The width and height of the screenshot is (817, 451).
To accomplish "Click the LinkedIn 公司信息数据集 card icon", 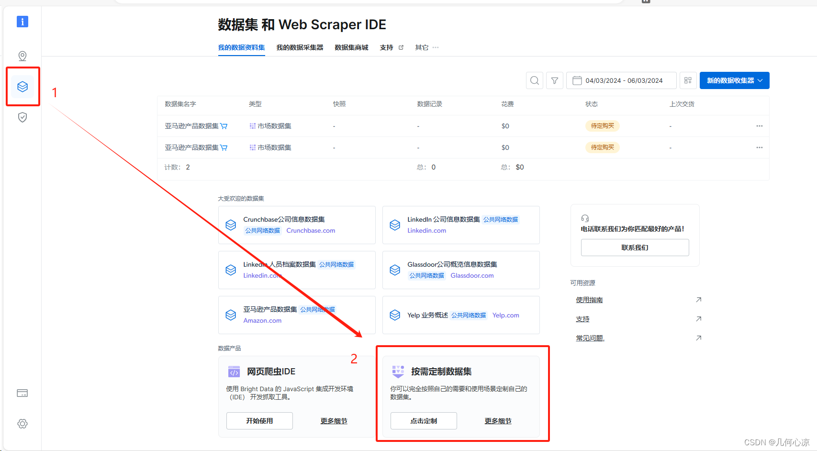I will click(x=395, y=225).
